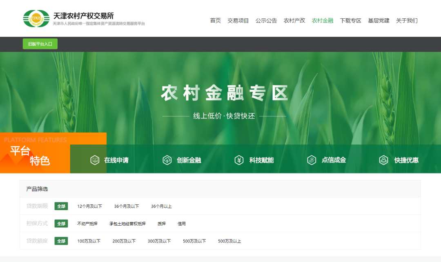Go to 农村金融 navigation tab
441x262 pixels.
tap(322, 20)
